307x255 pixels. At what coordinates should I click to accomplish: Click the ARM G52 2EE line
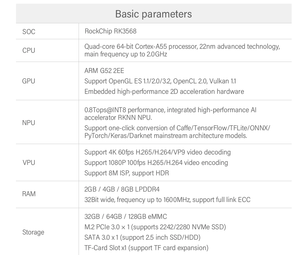[104, 71]
